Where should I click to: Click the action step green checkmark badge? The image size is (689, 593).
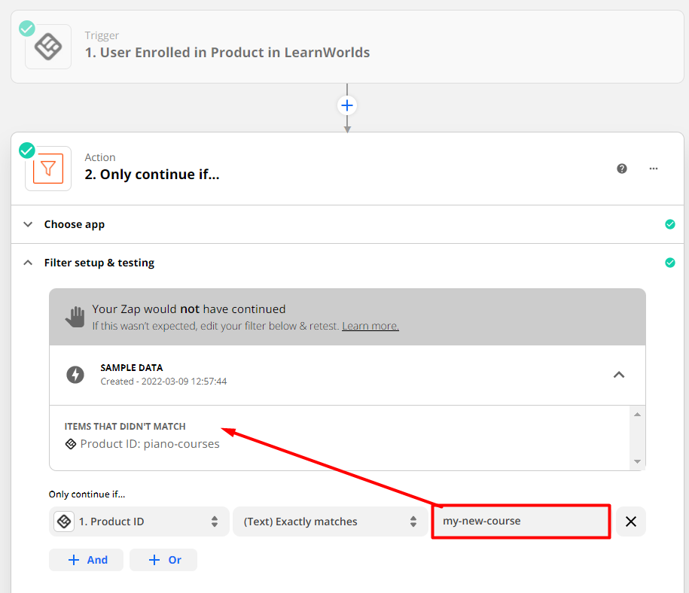[27, 151]
